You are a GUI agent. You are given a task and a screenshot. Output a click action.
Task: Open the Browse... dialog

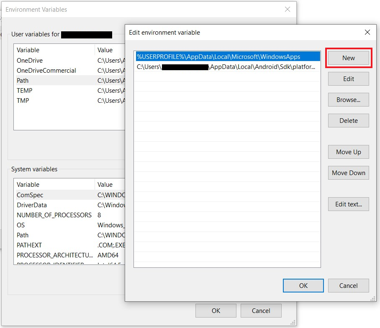click(348, 100)
